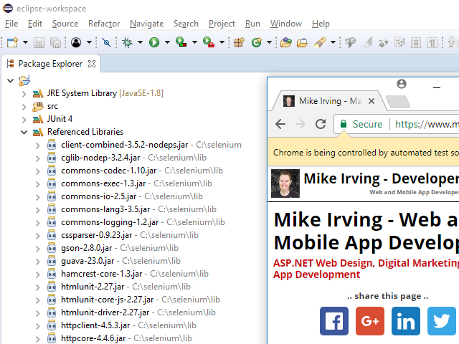Close the Package Explorer view
Image resolution: width=459 pixels, height=344 pixels.
[92, 64]
